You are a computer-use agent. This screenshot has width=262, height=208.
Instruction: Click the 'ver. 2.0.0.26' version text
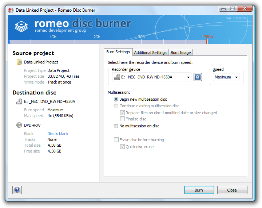pyautogui.click(x=236, y=18)
